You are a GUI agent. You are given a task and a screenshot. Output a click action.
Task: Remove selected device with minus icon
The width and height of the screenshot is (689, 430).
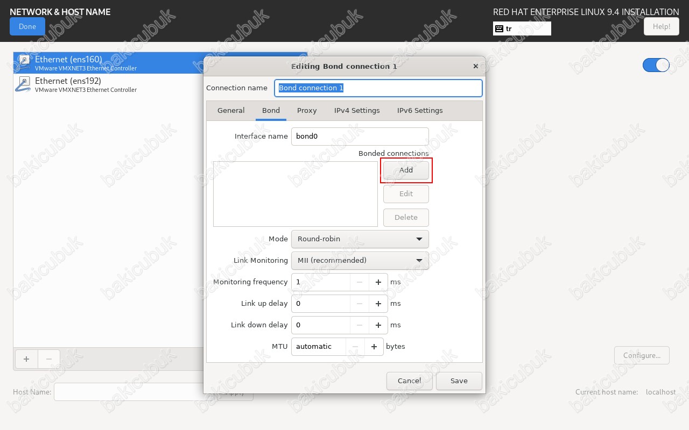49,359
